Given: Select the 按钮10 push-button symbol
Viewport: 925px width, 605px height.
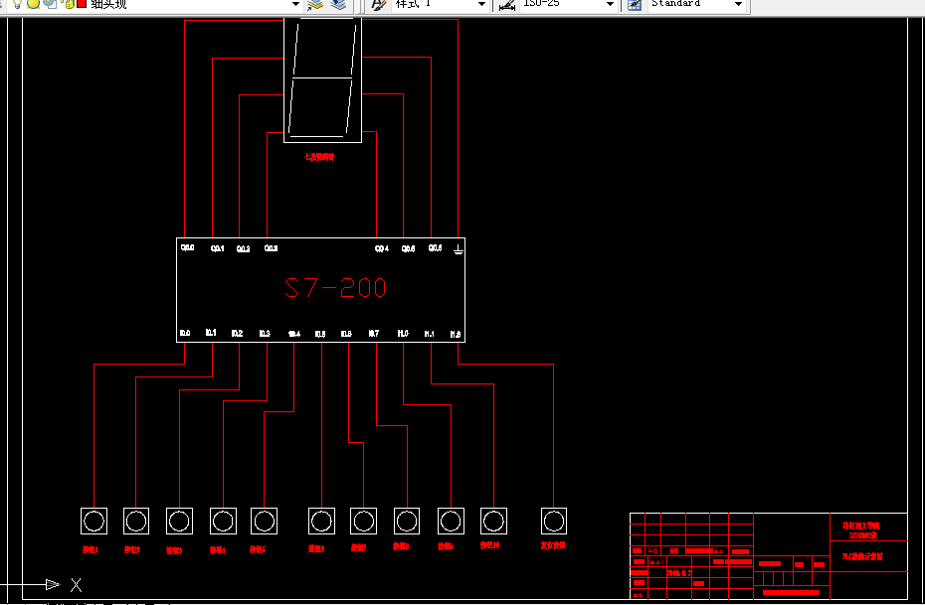Looking at the screenshot, I should [493, 521].
